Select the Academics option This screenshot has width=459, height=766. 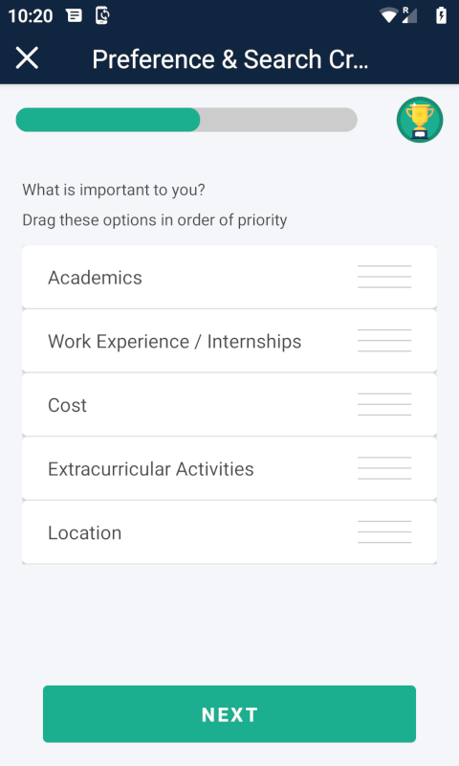pyautogui.click(x=229, y=277)
